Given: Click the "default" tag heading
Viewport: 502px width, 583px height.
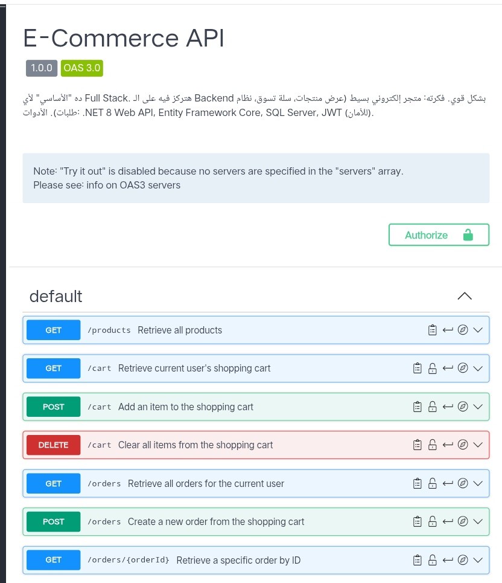Looking at the screenshot, I should pos(56,296).
